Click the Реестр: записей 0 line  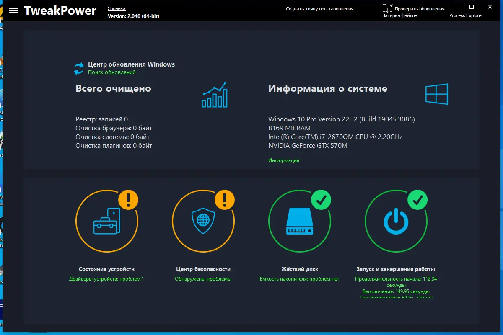pos(101,119)
